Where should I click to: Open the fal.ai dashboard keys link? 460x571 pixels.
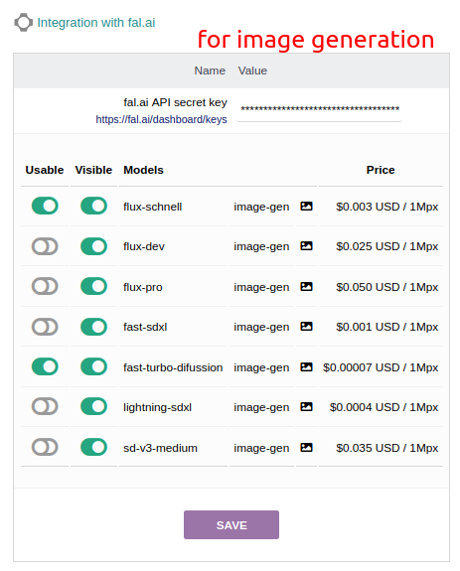[161, 119]
